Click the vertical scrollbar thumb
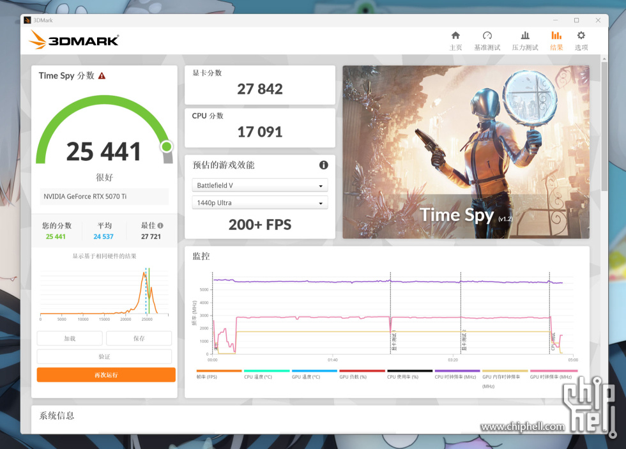The width and height of the screenshot is (626, 449). coord(604,126)
